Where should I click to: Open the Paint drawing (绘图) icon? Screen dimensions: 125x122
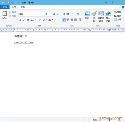tap(94, 13)
